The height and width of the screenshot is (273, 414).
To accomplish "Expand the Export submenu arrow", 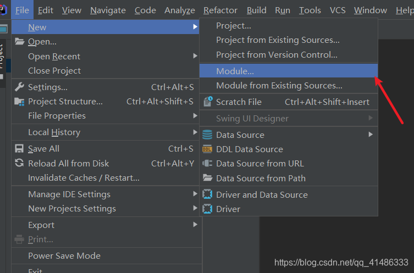I will (195, 225).
